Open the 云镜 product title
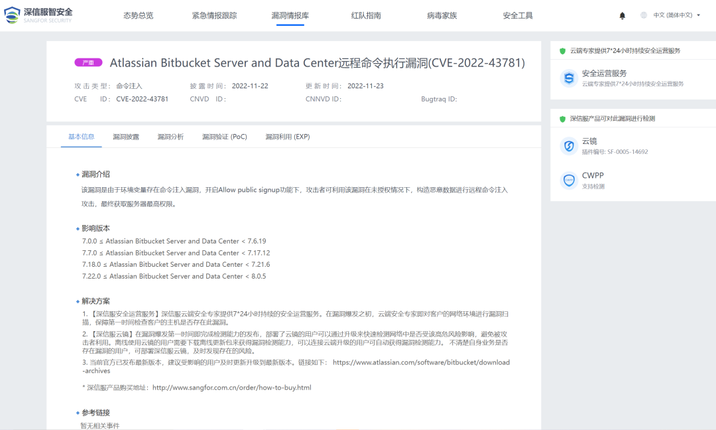Image resolution: width=716 pixels, height=430 pixels. (589, 141)
